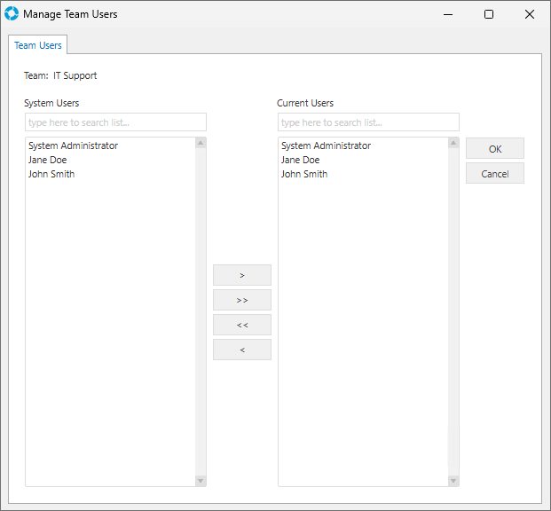Confirm changes with the OK button
The image size is (551, 511).
point(494,148)
